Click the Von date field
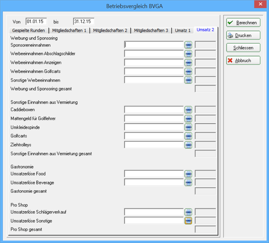 click(x=36, y=21)
